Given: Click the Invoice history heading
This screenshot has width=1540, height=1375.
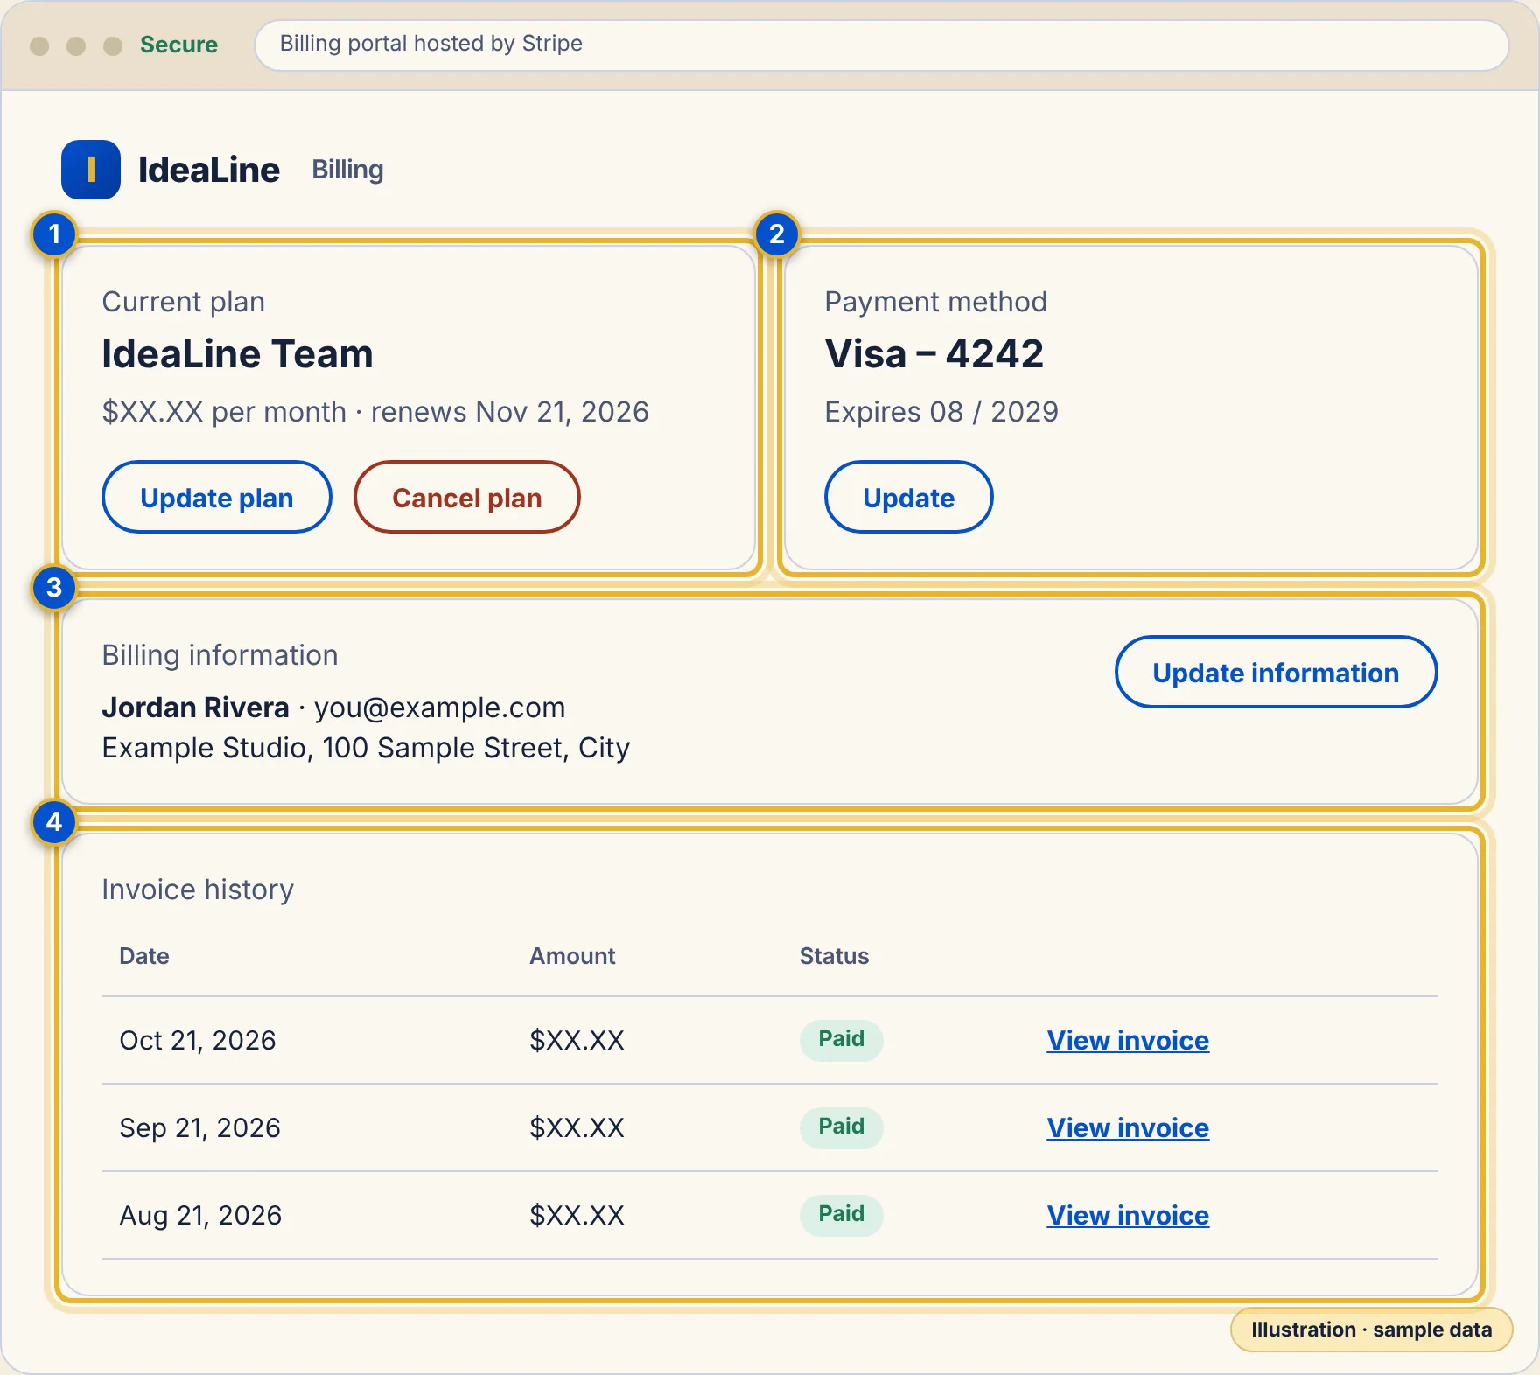Looking at the screenshot, I should (198, 890).
